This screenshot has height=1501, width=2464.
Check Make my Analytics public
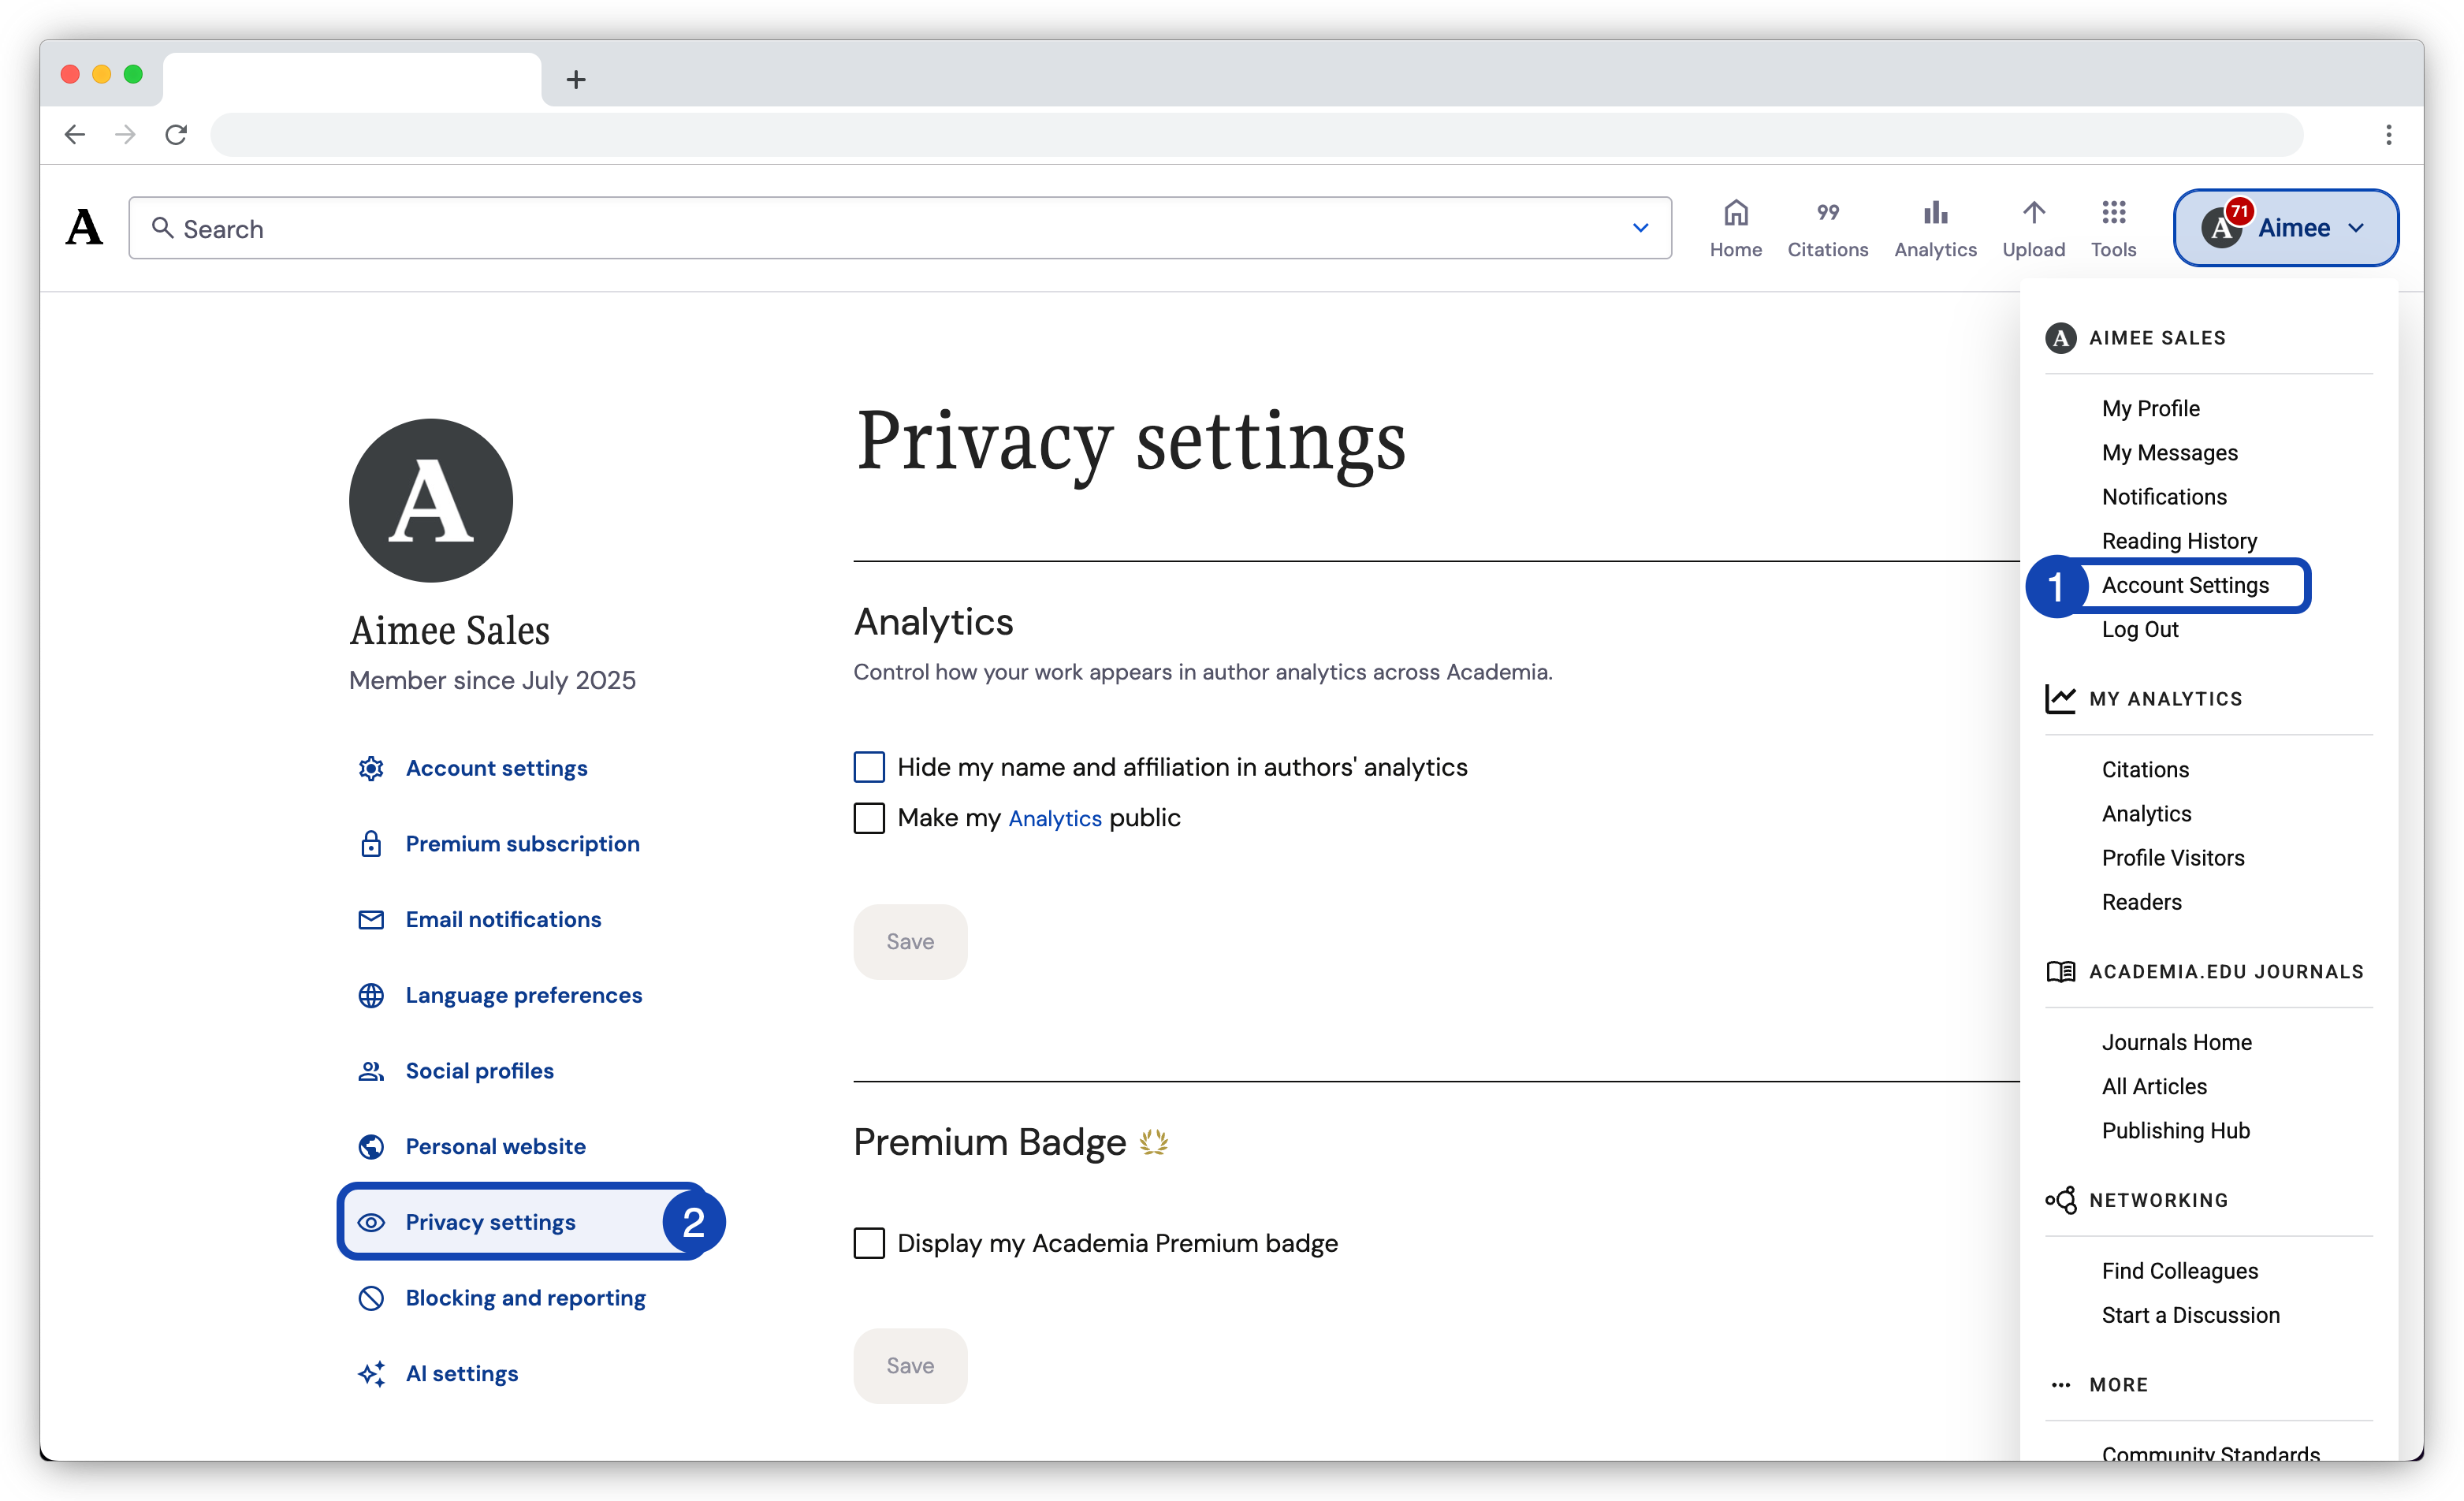tap(869, 818)
